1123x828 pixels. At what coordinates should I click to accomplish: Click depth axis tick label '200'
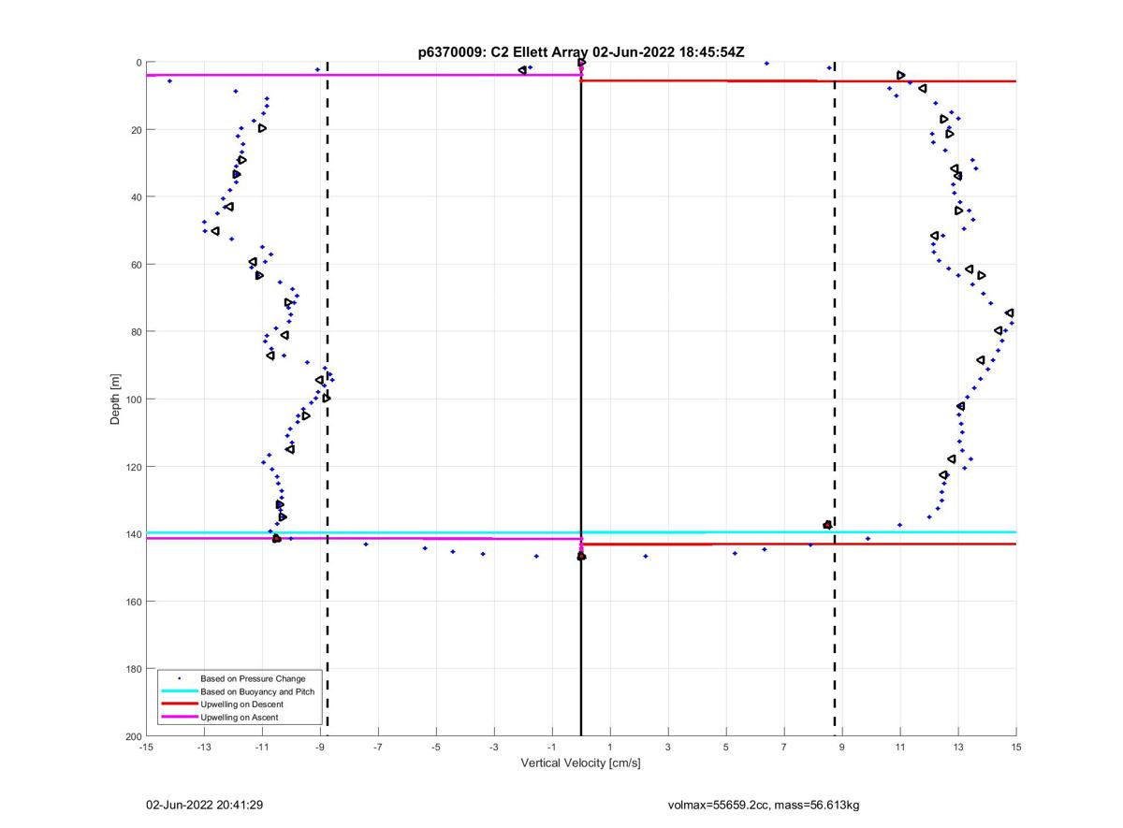pos(133,736)
